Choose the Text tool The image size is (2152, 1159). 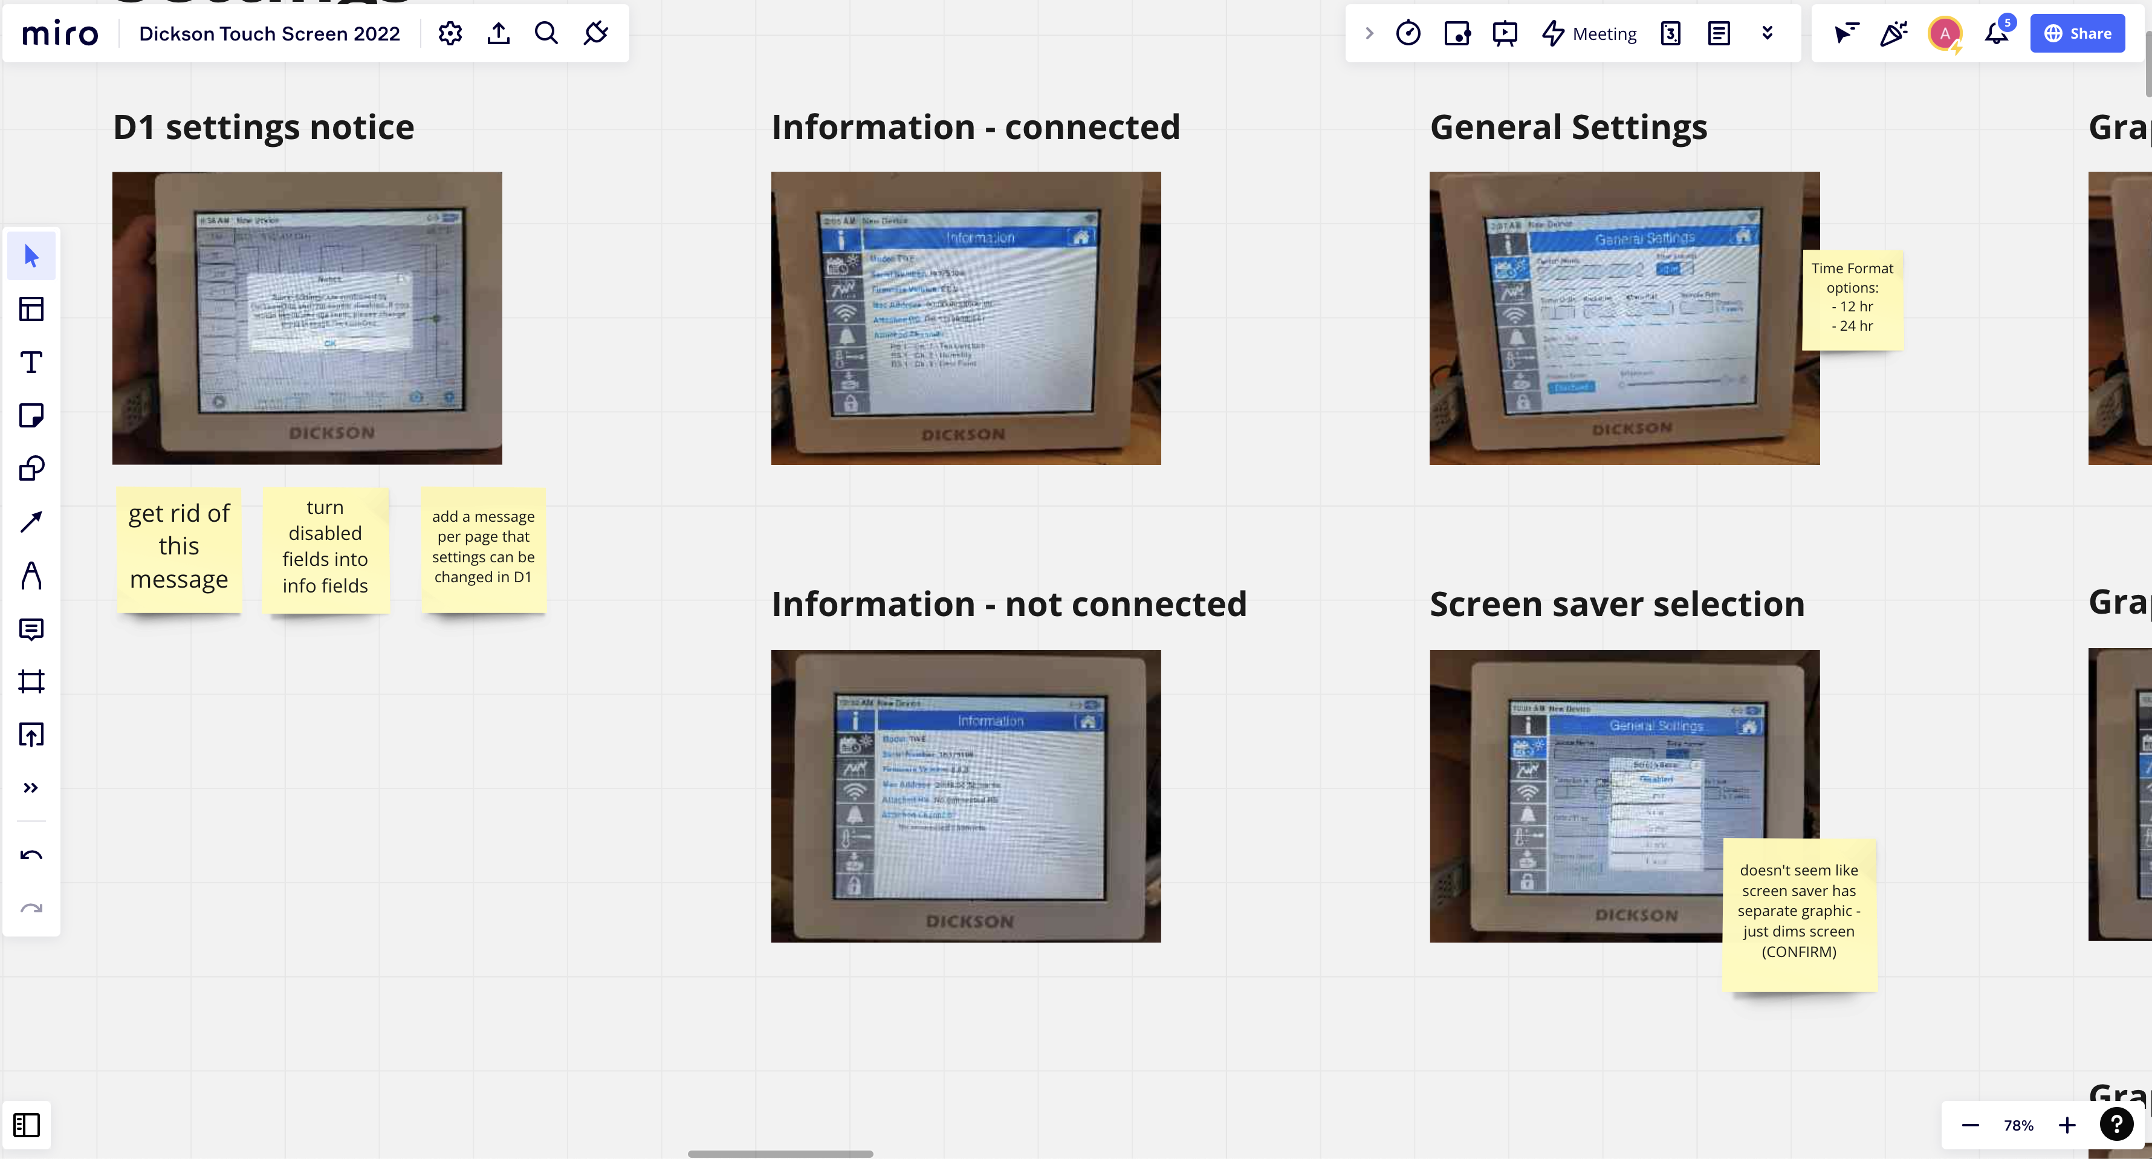click(31, 362)
